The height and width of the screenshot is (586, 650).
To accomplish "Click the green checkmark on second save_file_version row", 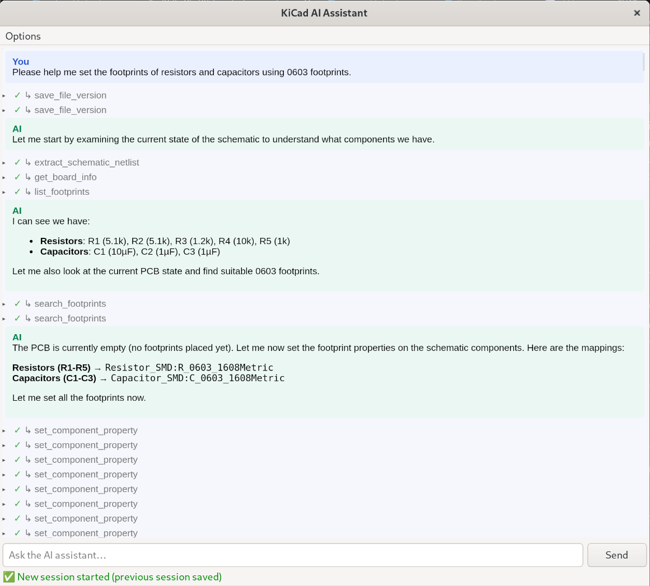I will [17, 110].
